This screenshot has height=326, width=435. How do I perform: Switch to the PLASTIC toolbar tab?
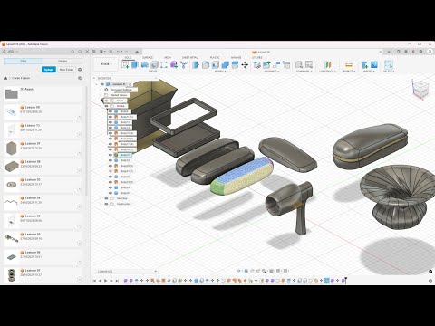[215, 57]
